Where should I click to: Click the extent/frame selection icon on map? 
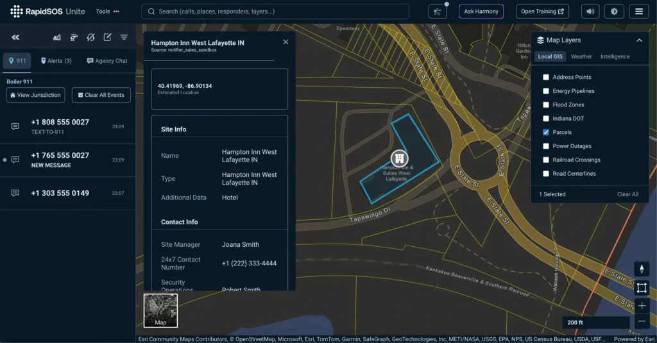click(x=642, y=288)
